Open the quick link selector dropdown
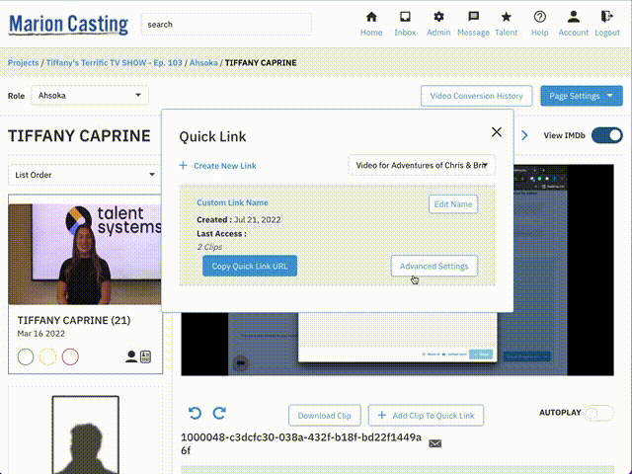Viewport: 632px width, 474px height. point(422,165)
